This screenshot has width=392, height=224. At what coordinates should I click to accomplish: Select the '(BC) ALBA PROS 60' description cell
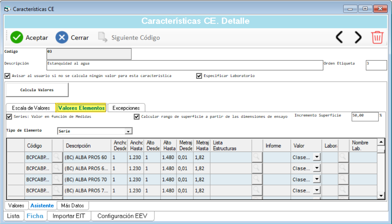pyautogui.click(x=87, y=157)
